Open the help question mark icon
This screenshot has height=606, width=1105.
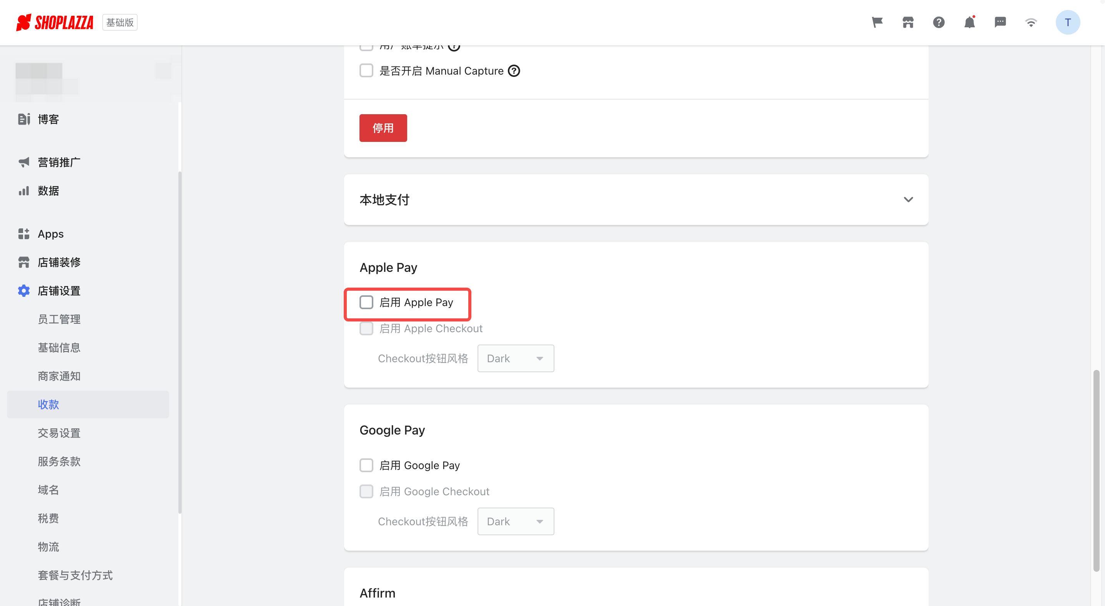point(939,22)
